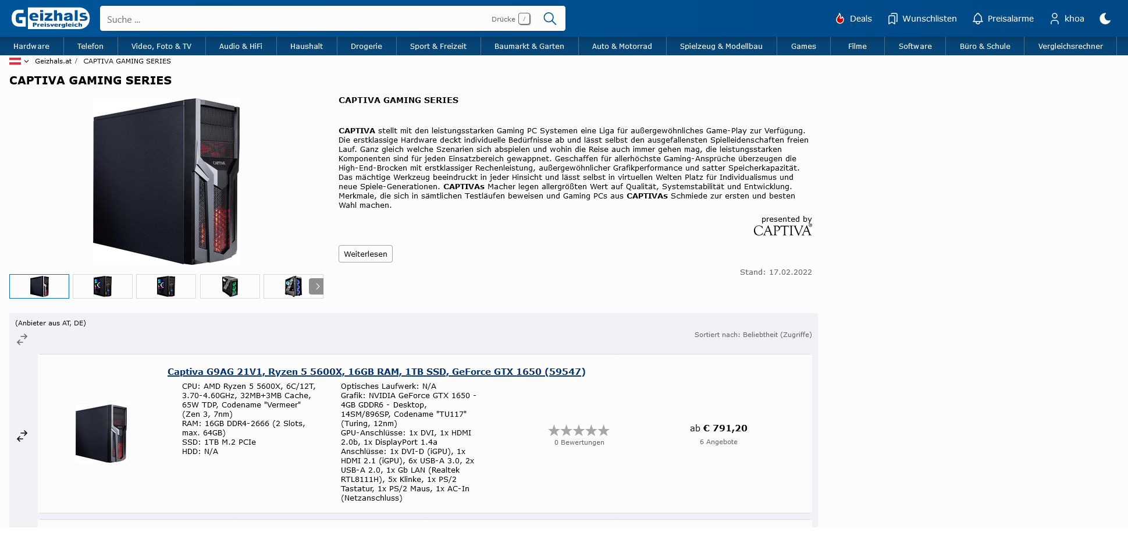
Task: Click the five-star rating for Captiva G9AG
Action: 579,431
